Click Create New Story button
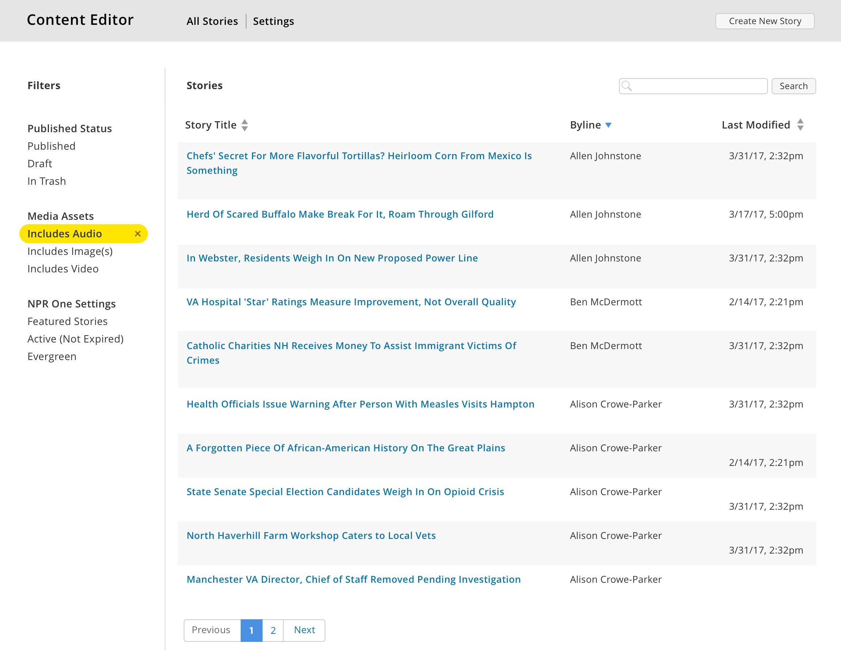Screen dimensions: 841x670 click(x=764, y=21)
